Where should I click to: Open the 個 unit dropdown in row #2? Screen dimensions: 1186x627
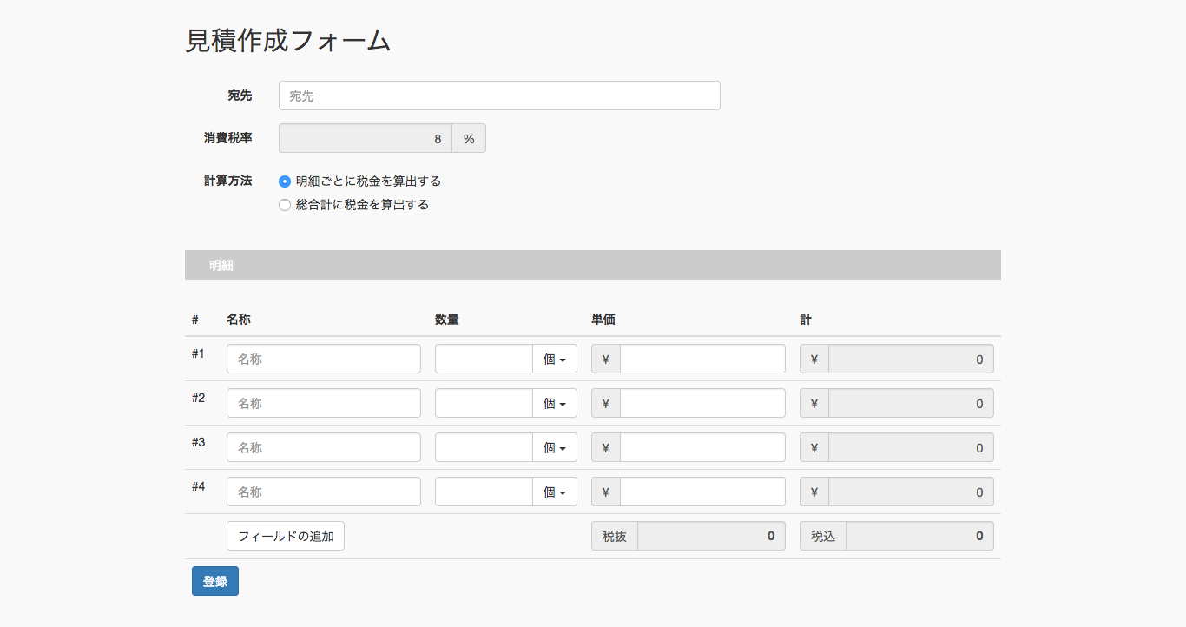(x=555, y=403)
